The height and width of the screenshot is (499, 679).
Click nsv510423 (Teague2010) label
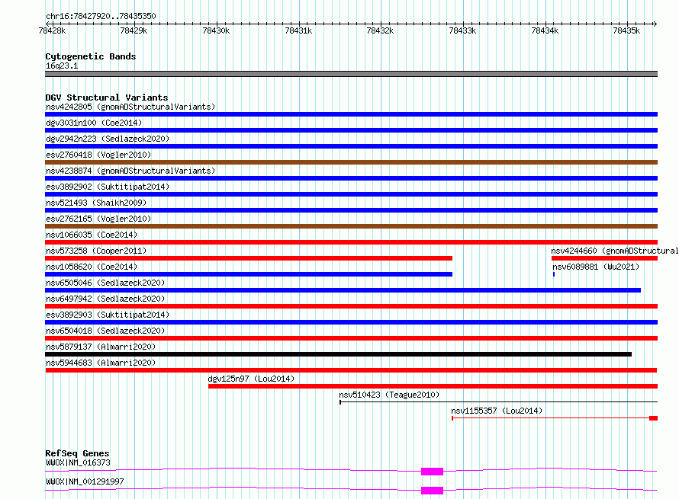(389, 395)
